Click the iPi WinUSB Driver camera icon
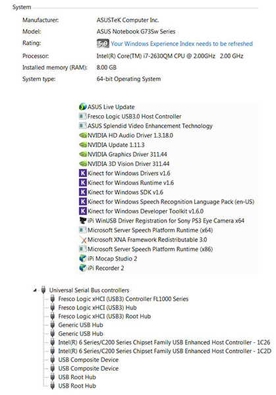The width and height of the screenshot is (276, 395). point(83,221)
